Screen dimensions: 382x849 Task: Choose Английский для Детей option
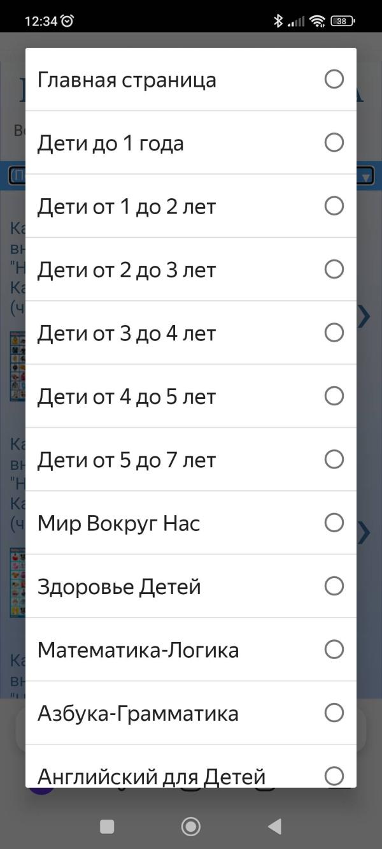191,766
